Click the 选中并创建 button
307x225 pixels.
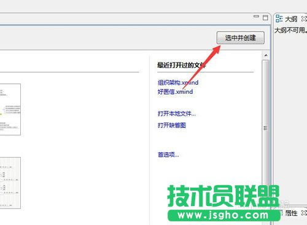(x=241, y=37)
